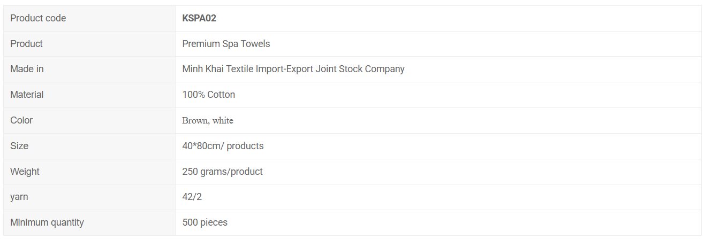Screen dimensions: 704x239
Task: Select the '42/2' yarn value
Action: (x=192, y=197)
